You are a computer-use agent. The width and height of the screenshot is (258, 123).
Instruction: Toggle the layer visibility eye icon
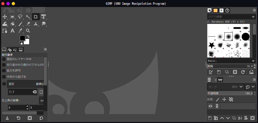click(x=210, y=106)
